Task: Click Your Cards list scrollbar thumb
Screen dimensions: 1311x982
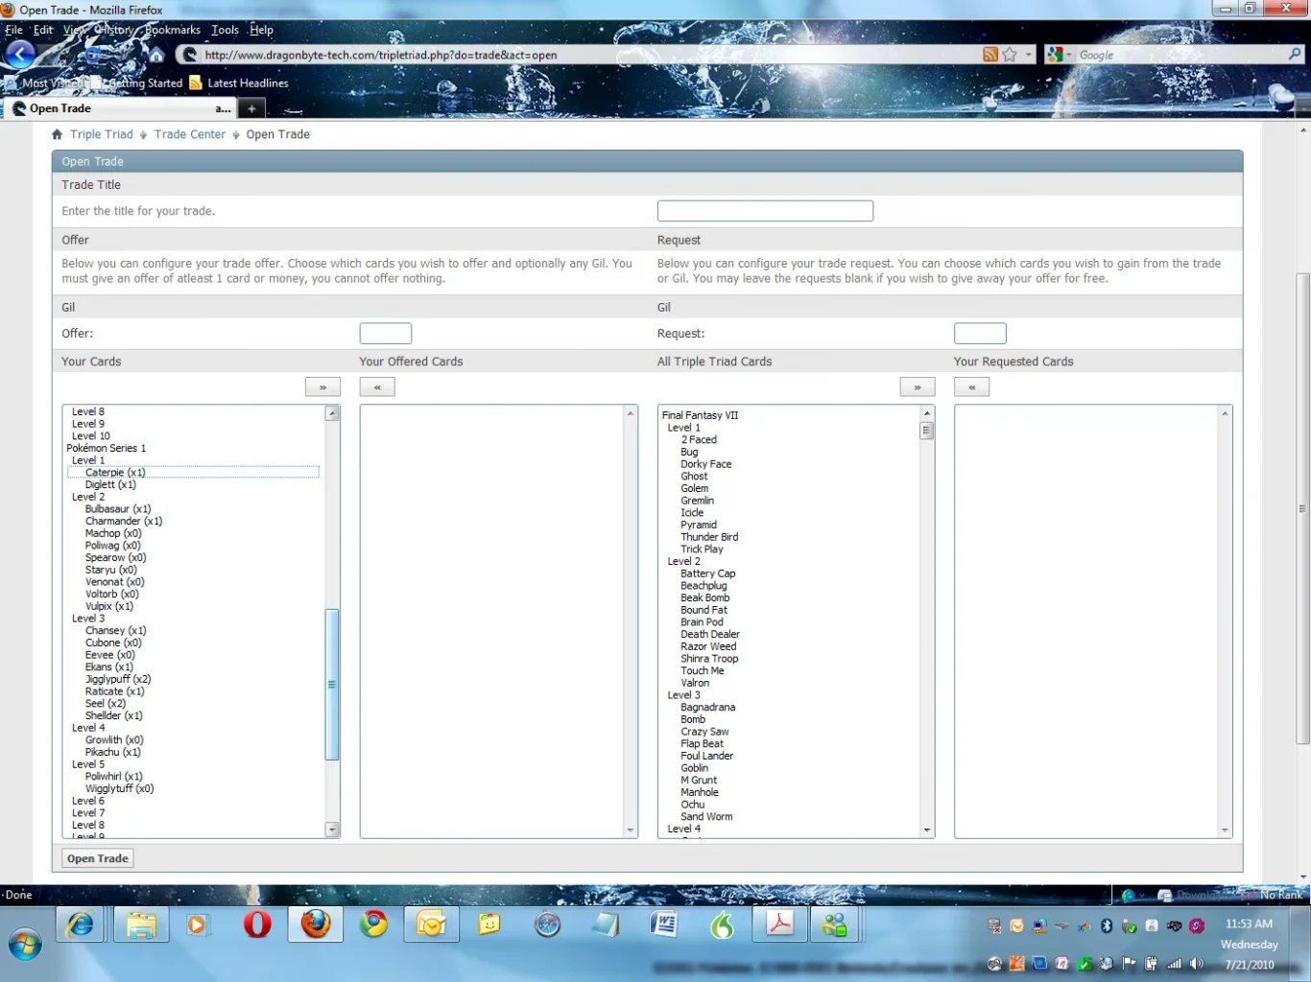Action: pos(332,684)
